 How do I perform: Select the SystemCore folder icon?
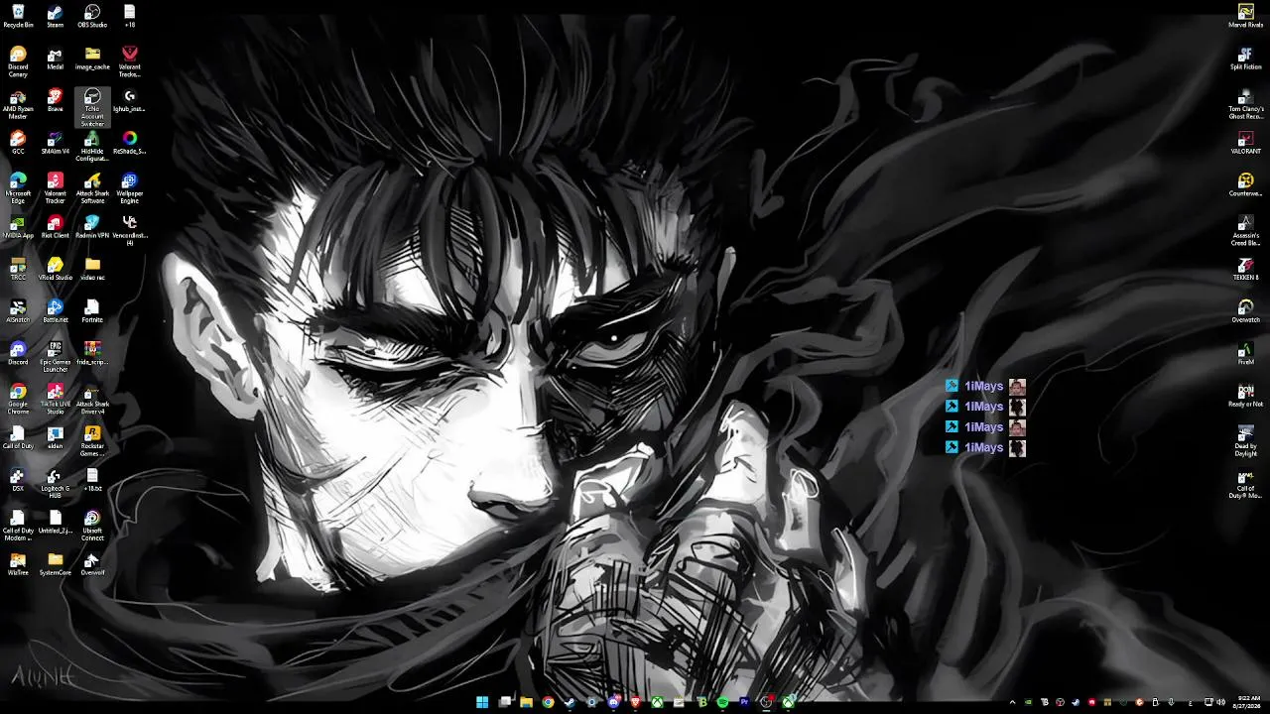[55, 564]
